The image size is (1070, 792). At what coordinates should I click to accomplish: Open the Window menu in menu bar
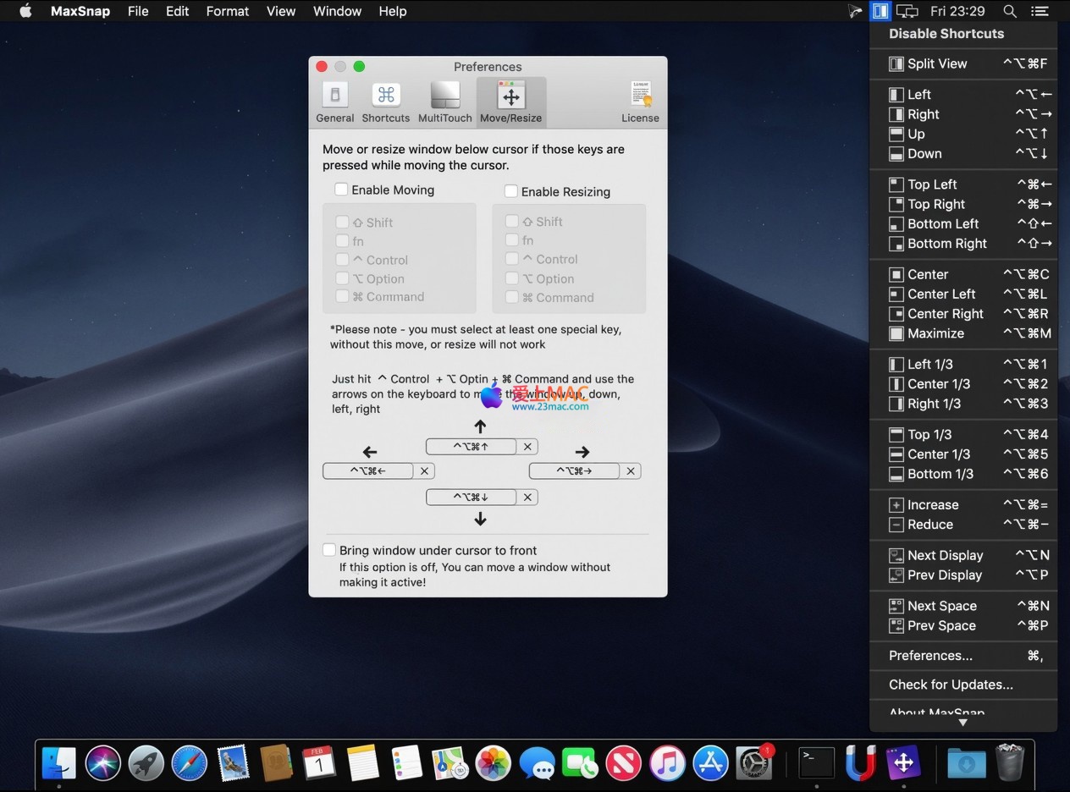point(337,11)
